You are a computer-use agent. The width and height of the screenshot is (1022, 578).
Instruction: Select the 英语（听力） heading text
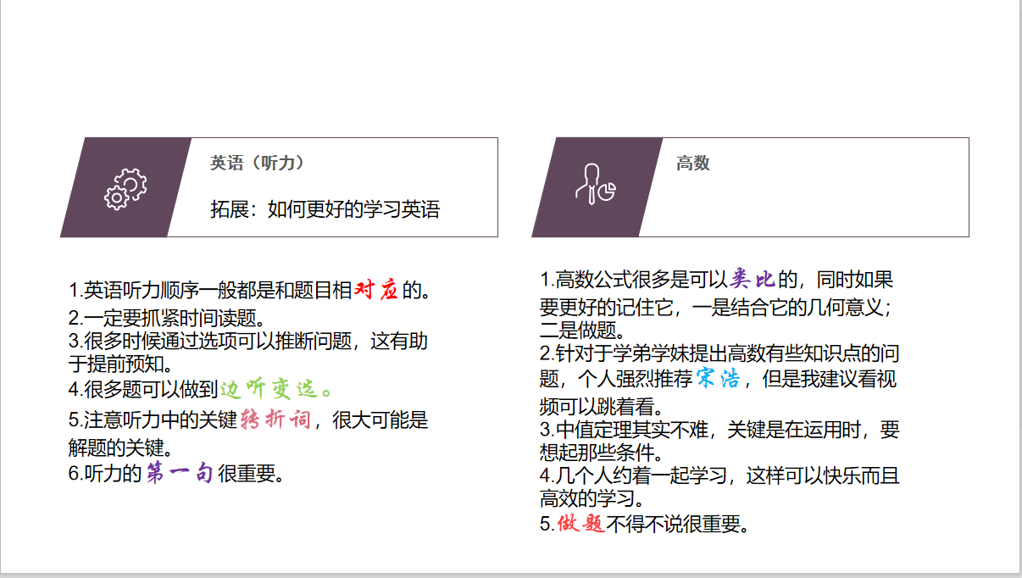(x=258, y=163)
